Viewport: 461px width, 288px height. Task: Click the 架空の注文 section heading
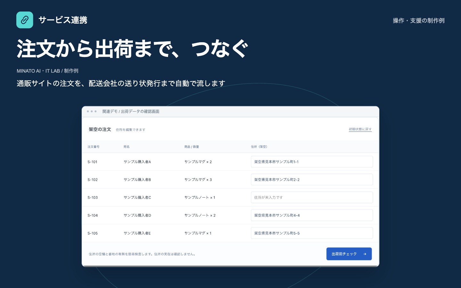100,129
